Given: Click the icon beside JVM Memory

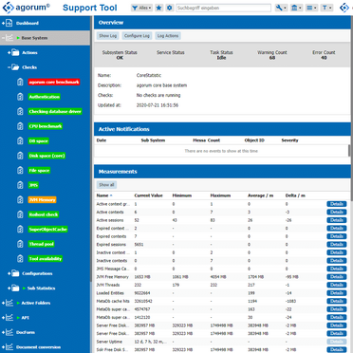Looking at the screenshot, I should click(20, 200).
